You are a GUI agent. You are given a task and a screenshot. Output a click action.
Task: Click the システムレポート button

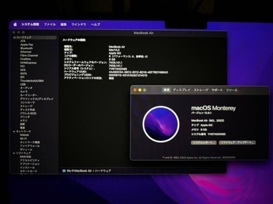pyautogui.click(x=204, y=142)
